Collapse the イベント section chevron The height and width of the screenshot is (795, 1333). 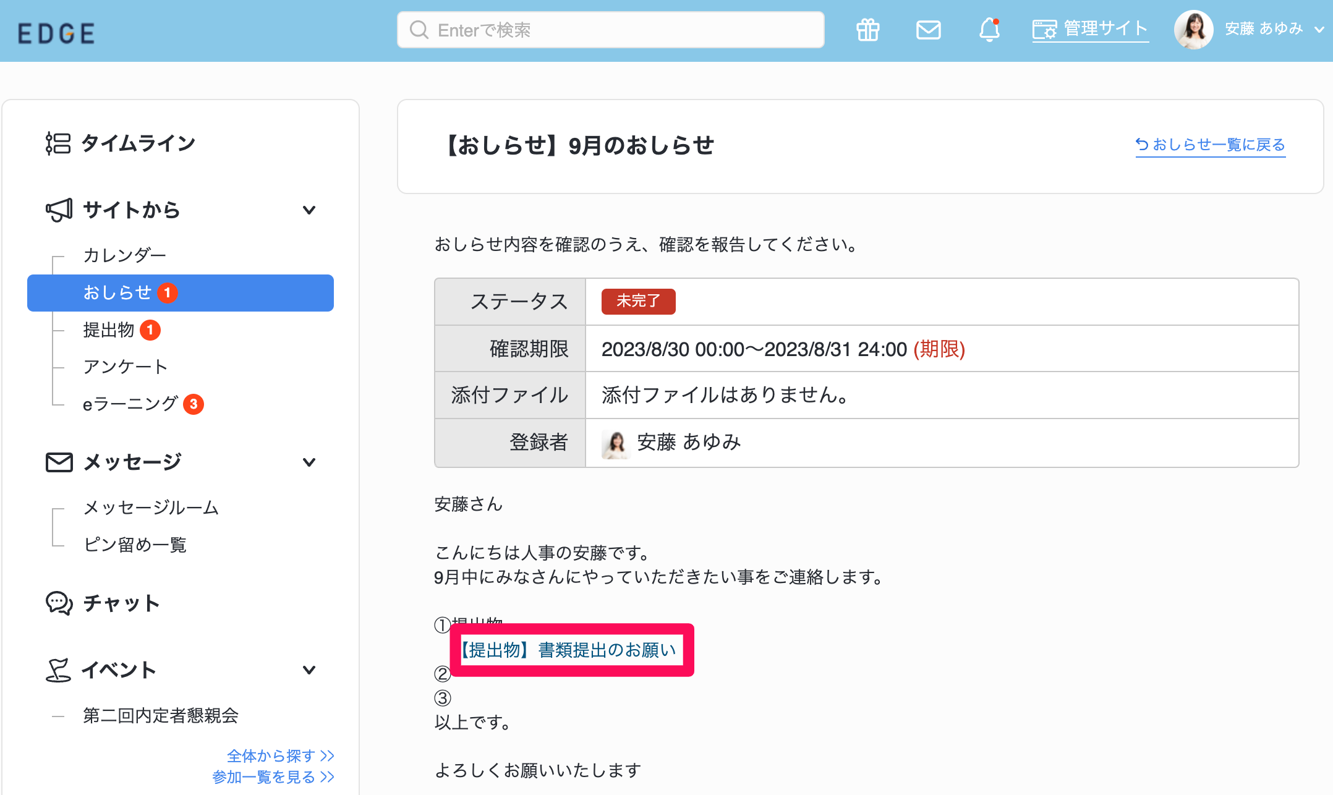coord(309,670)
